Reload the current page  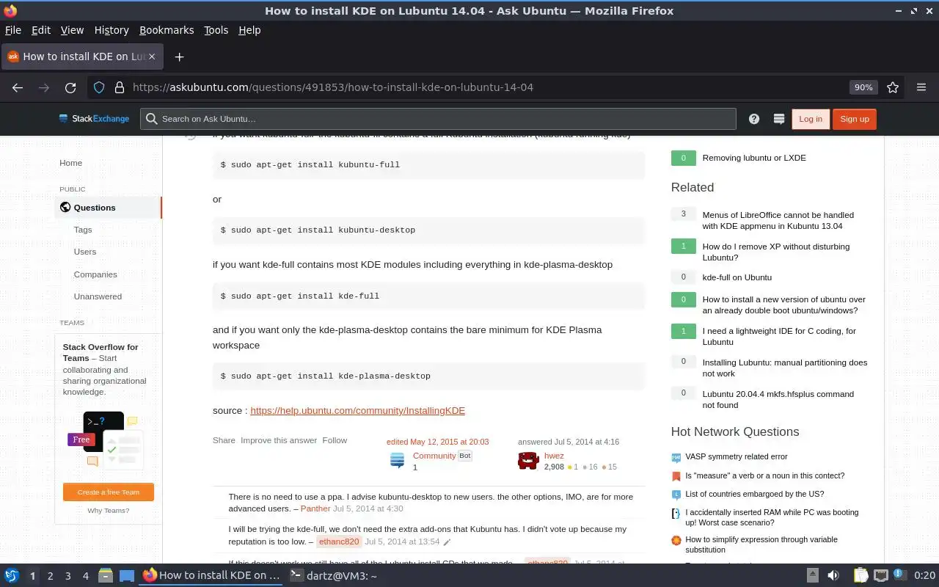pyautogui.click(x=70, y=87)
